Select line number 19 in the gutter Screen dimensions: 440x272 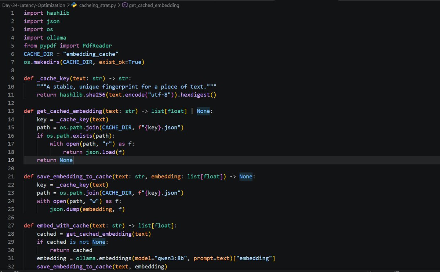pyautogui.click(x=11, y=160)
